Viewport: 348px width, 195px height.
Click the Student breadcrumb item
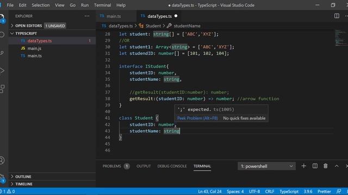click(x=153, y=26)
